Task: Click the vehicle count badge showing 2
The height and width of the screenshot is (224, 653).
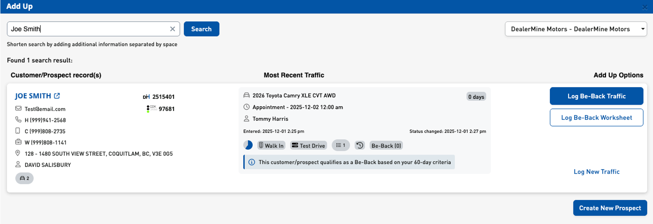Action: click(x=24, y=178)
